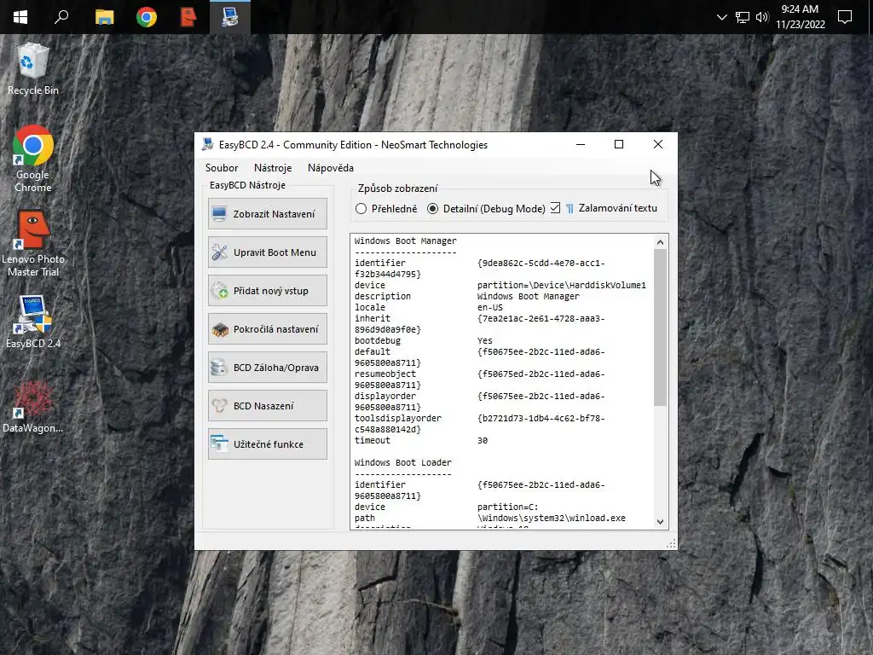
Task: Open the Zobrazit Nastavení view
Action: (x=267, y=214)
